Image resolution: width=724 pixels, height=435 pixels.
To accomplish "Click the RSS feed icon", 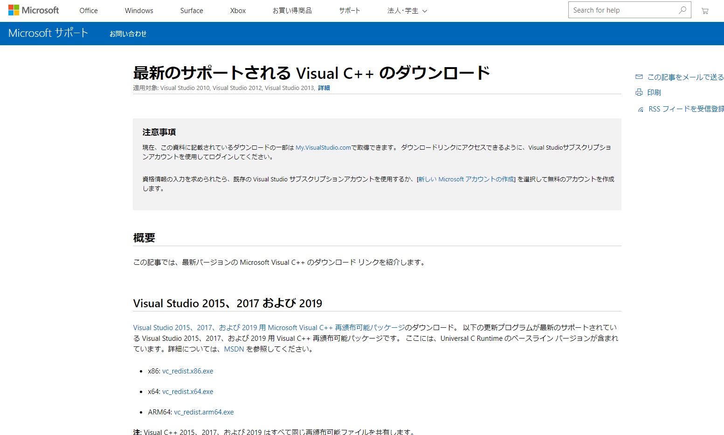I will 641,109.
